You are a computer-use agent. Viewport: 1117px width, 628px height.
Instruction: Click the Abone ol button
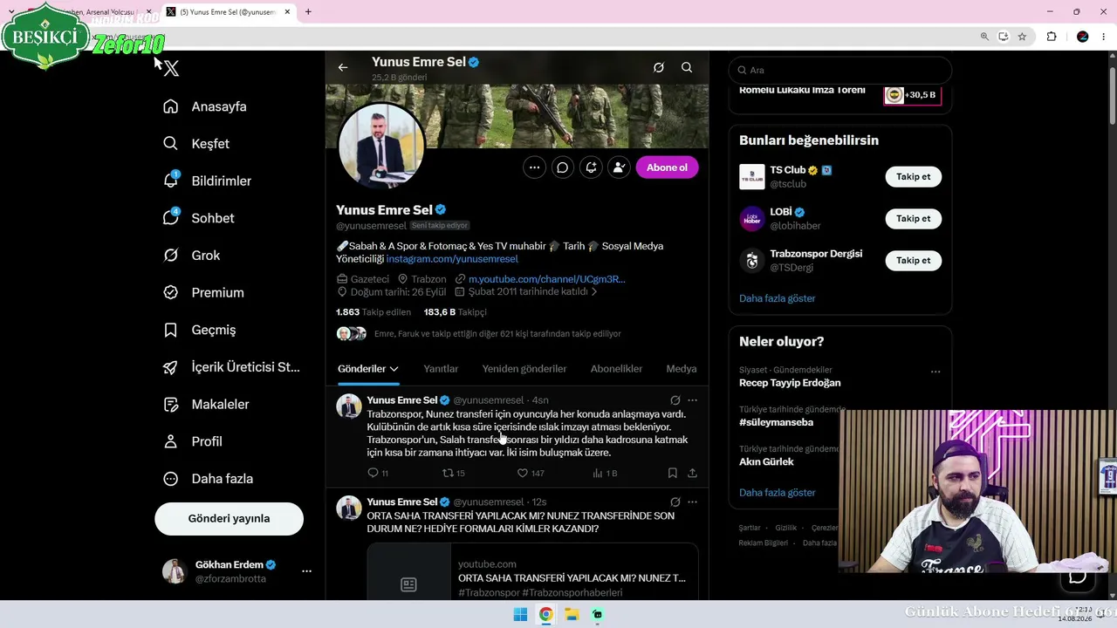[667, 167]
